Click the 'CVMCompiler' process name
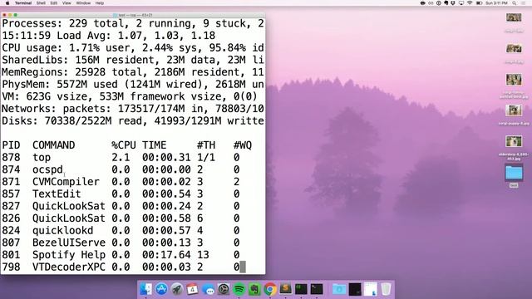Image resolution: width=532 pixels, height=299 pixels. [x=66, y=182]
